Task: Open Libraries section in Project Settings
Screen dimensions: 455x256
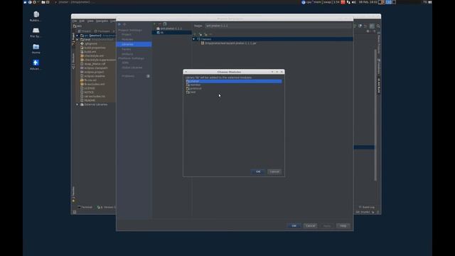Action: click(134, 44)
